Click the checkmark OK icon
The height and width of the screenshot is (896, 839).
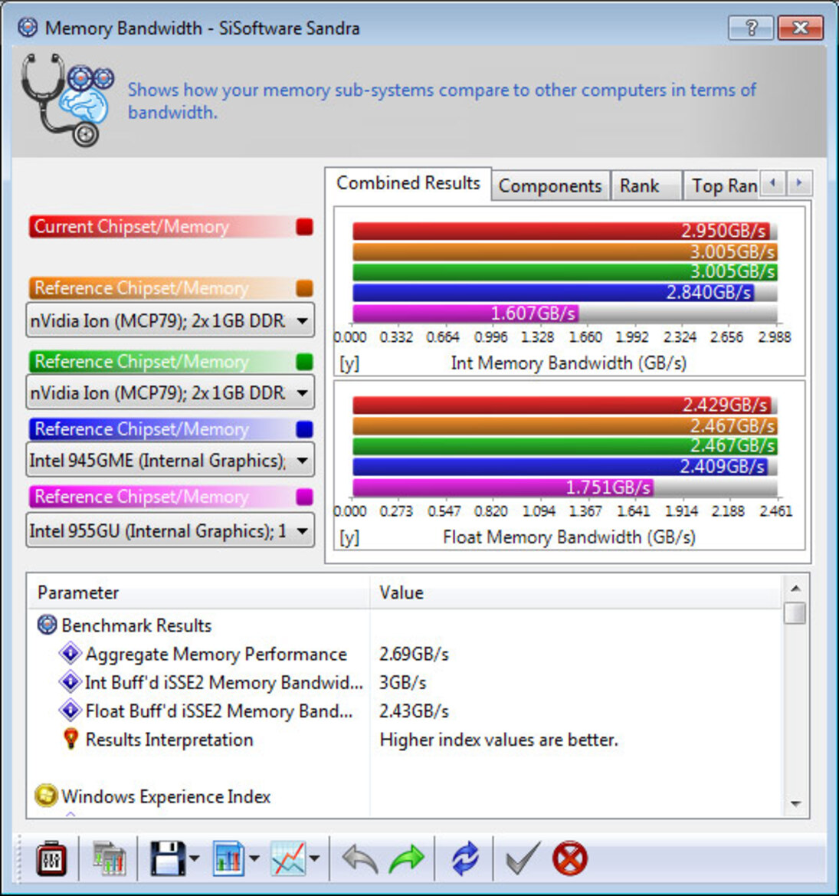[523, 858]
